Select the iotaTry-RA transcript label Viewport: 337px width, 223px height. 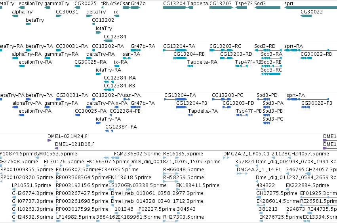(x=109, y=70)
